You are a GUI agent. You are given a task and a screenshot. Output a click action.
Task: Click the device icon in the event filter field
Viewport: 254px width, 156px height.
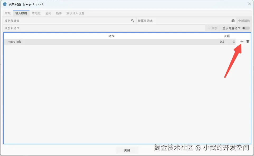pyautogui.click(x=233, y=21)
